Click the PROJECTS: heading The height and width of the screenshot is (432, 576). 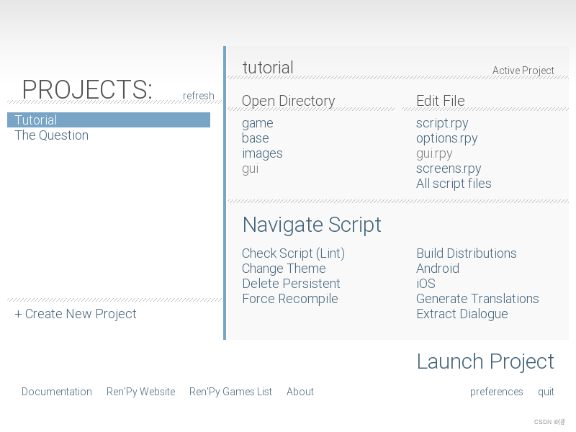point(87,89)
